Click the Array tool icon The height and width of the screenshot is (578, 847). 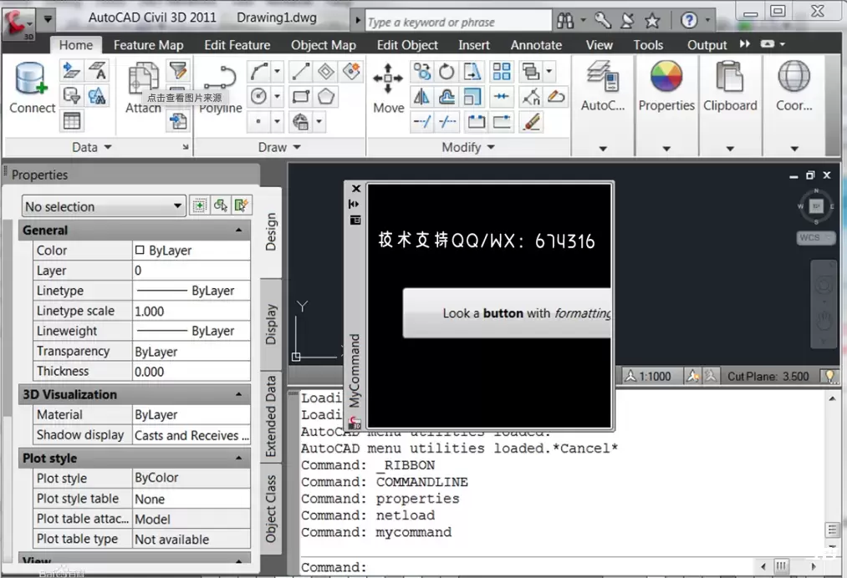502,71
